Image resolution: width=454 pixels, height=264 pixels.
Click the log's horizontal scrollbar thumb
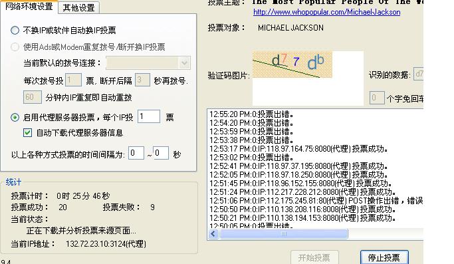click(284, 234)
